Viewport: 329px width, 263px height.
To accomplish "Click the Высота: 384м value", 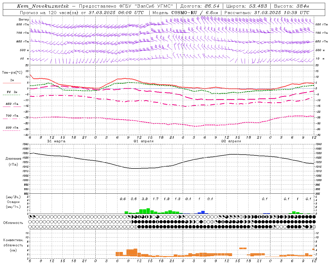I will click(292, 6).
